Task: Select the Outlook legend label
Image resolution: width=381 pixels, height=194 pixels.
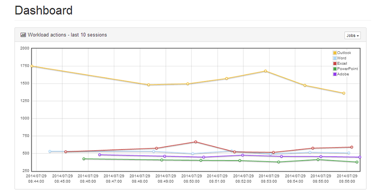Action: [344, 53]
